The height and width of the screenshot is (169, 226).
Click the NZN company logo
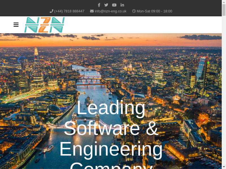(44, 25)
